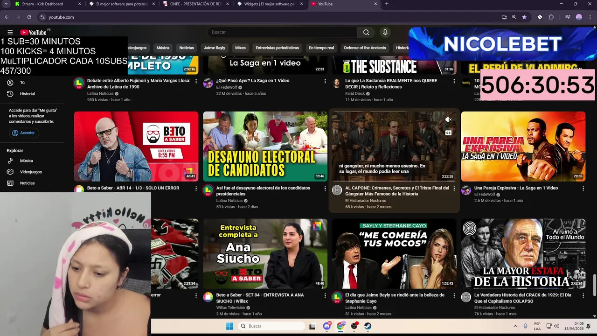Click the Me comería tus mocos thumbnail

tap(394, 253)
